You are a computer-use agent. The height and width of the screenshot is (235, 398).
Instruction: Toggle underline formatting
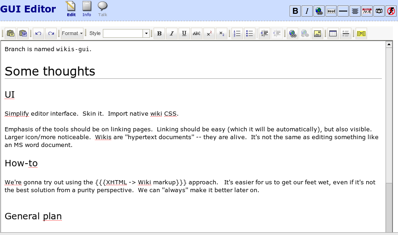tap(184, 34)
